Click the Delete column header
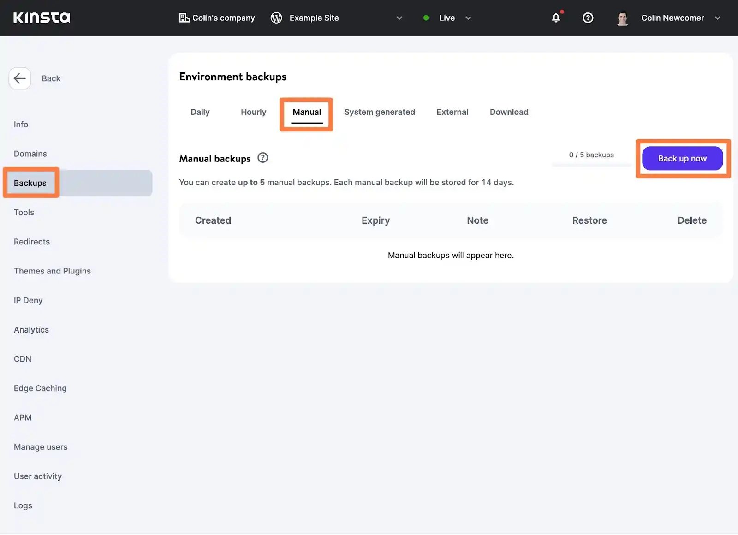Viewport: 738px width, 535px height. (692, 220)
